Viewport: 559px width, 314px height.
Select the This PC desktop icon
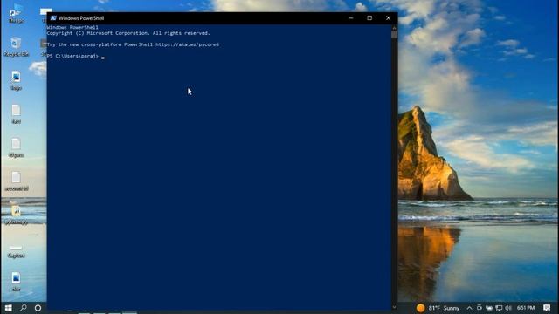click(x=16, y=14)
